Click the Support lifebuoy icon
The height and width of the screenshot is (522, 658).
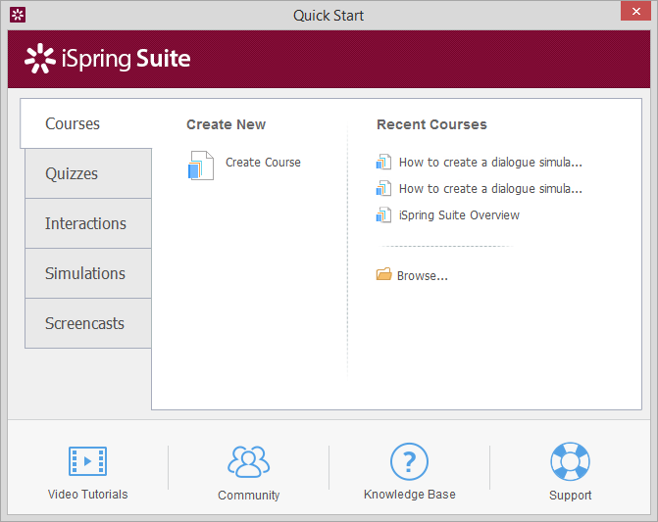point(570,461)
